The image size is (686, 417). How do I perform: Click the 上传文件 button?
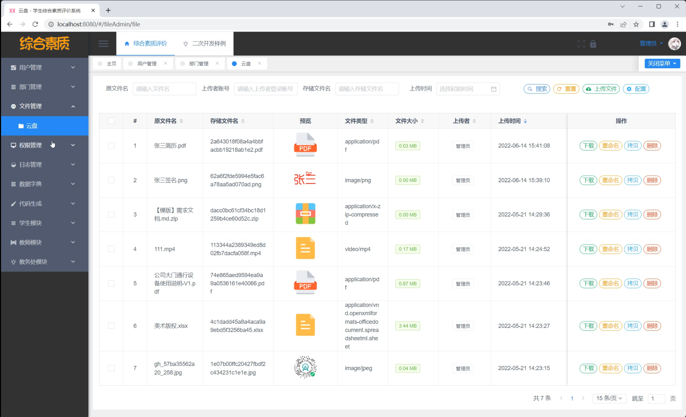pos(601,89)
